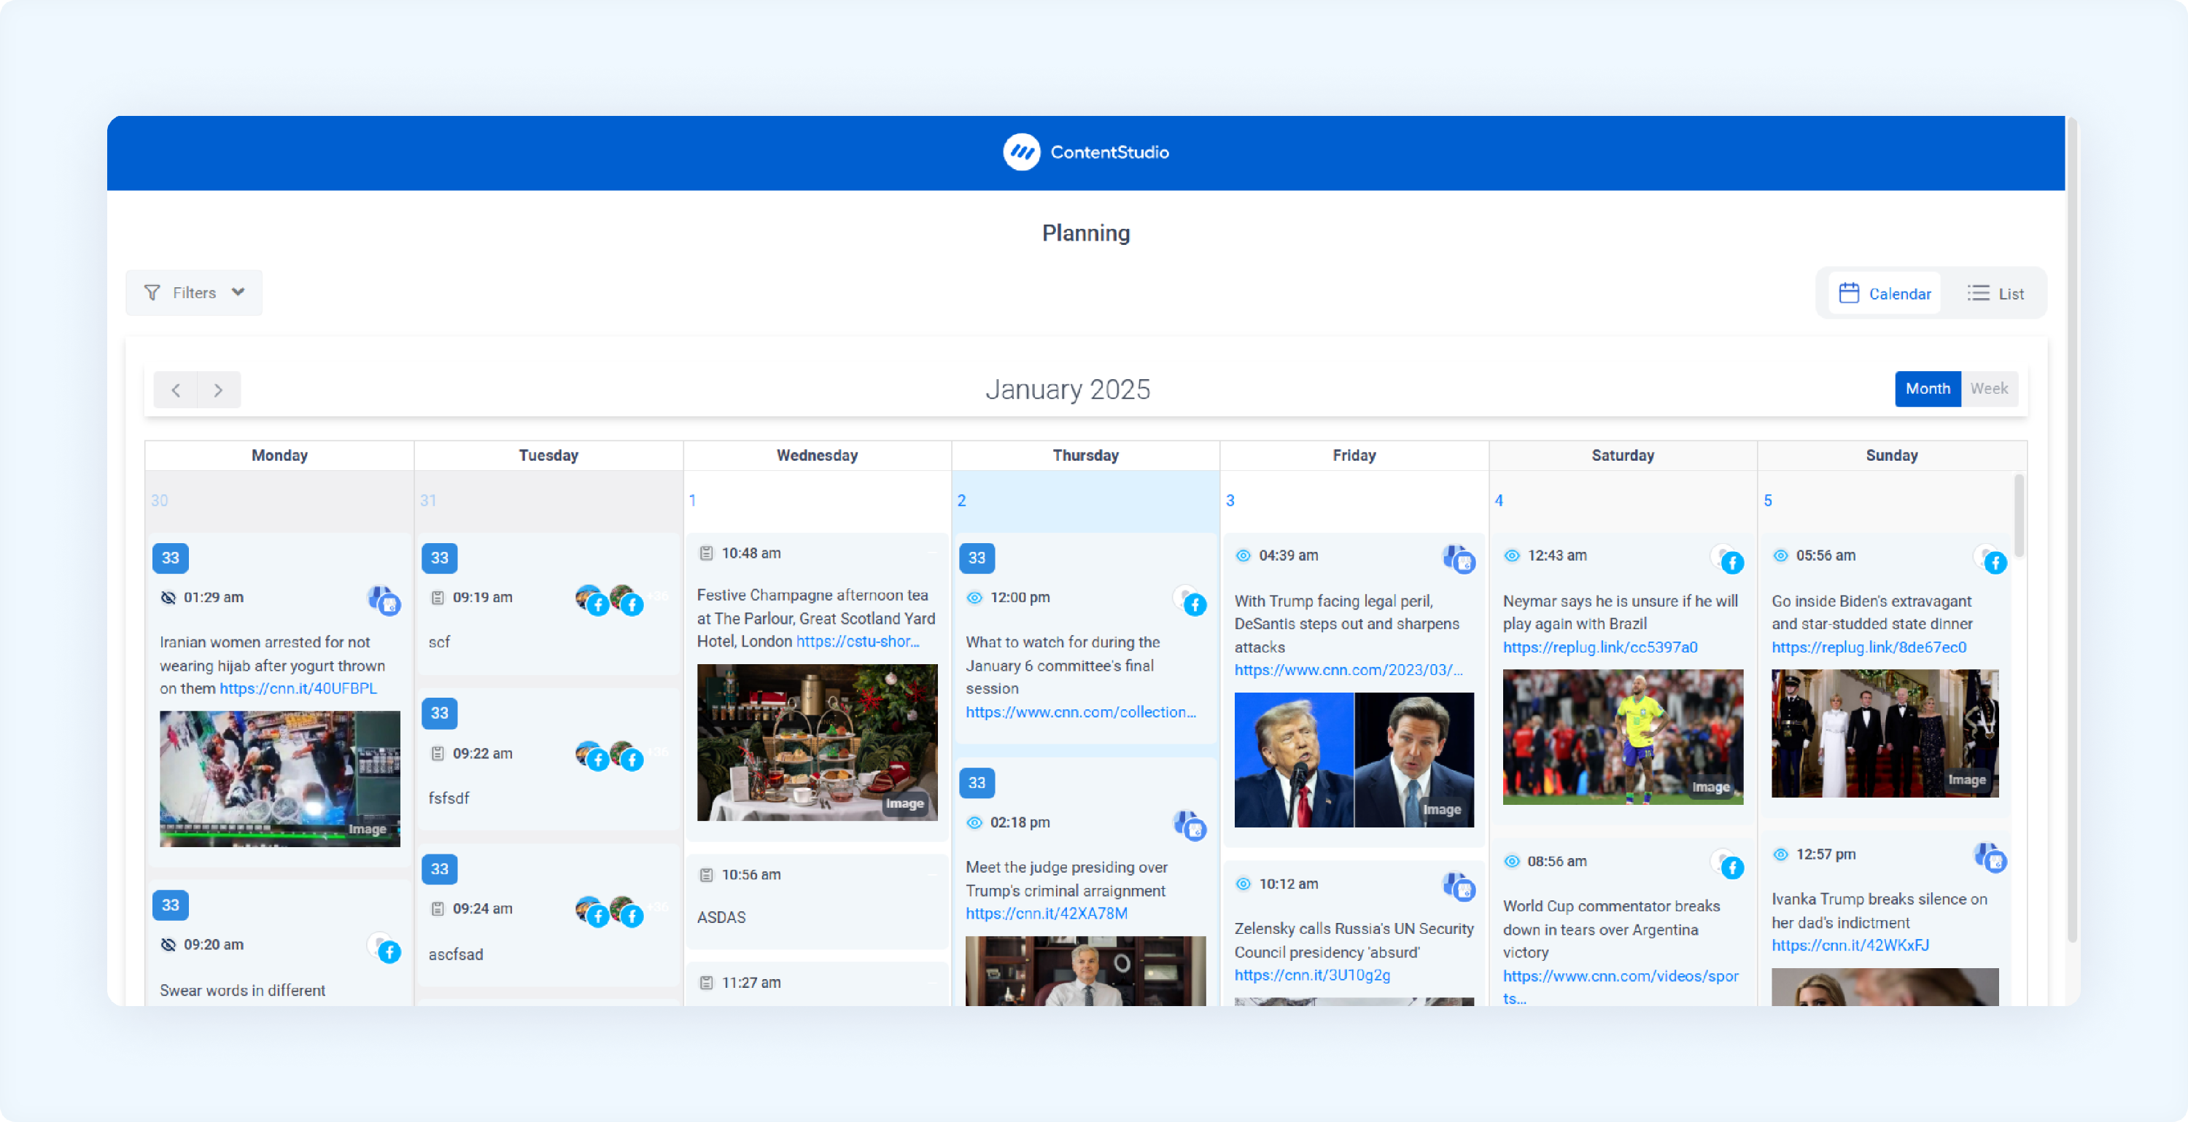The height and width of the screenshot is (1122, 2188).
Task: Open the yogurt incident image thumbnail
Action: tap(279, 779)
